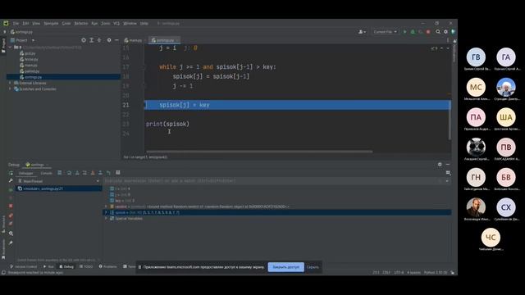The height and width of the screenshot is (295, 525).
Task: Click the hide link in sharing bar
Action: tap(313, 267)
